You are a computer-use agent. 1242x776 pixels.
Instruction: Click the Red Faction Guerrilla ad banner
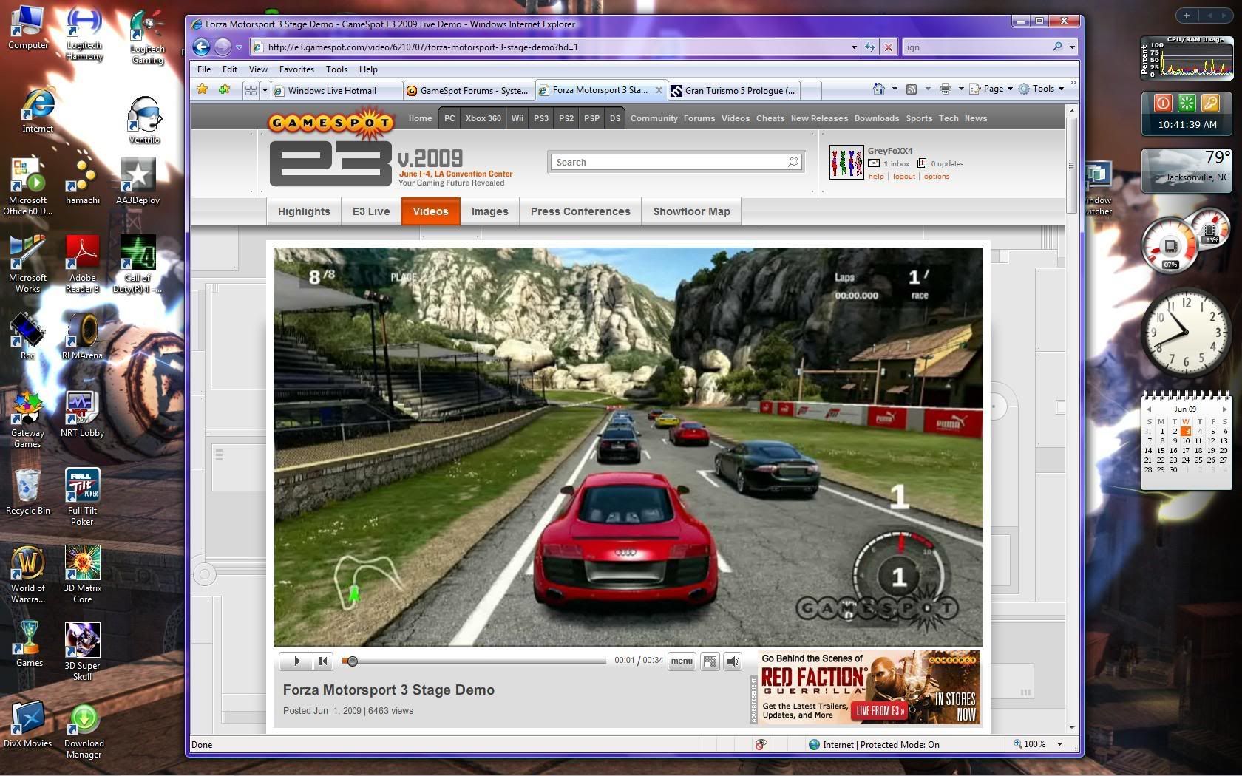869,687
